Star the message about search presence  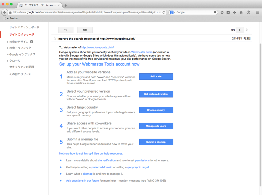(x=55, y=38)
